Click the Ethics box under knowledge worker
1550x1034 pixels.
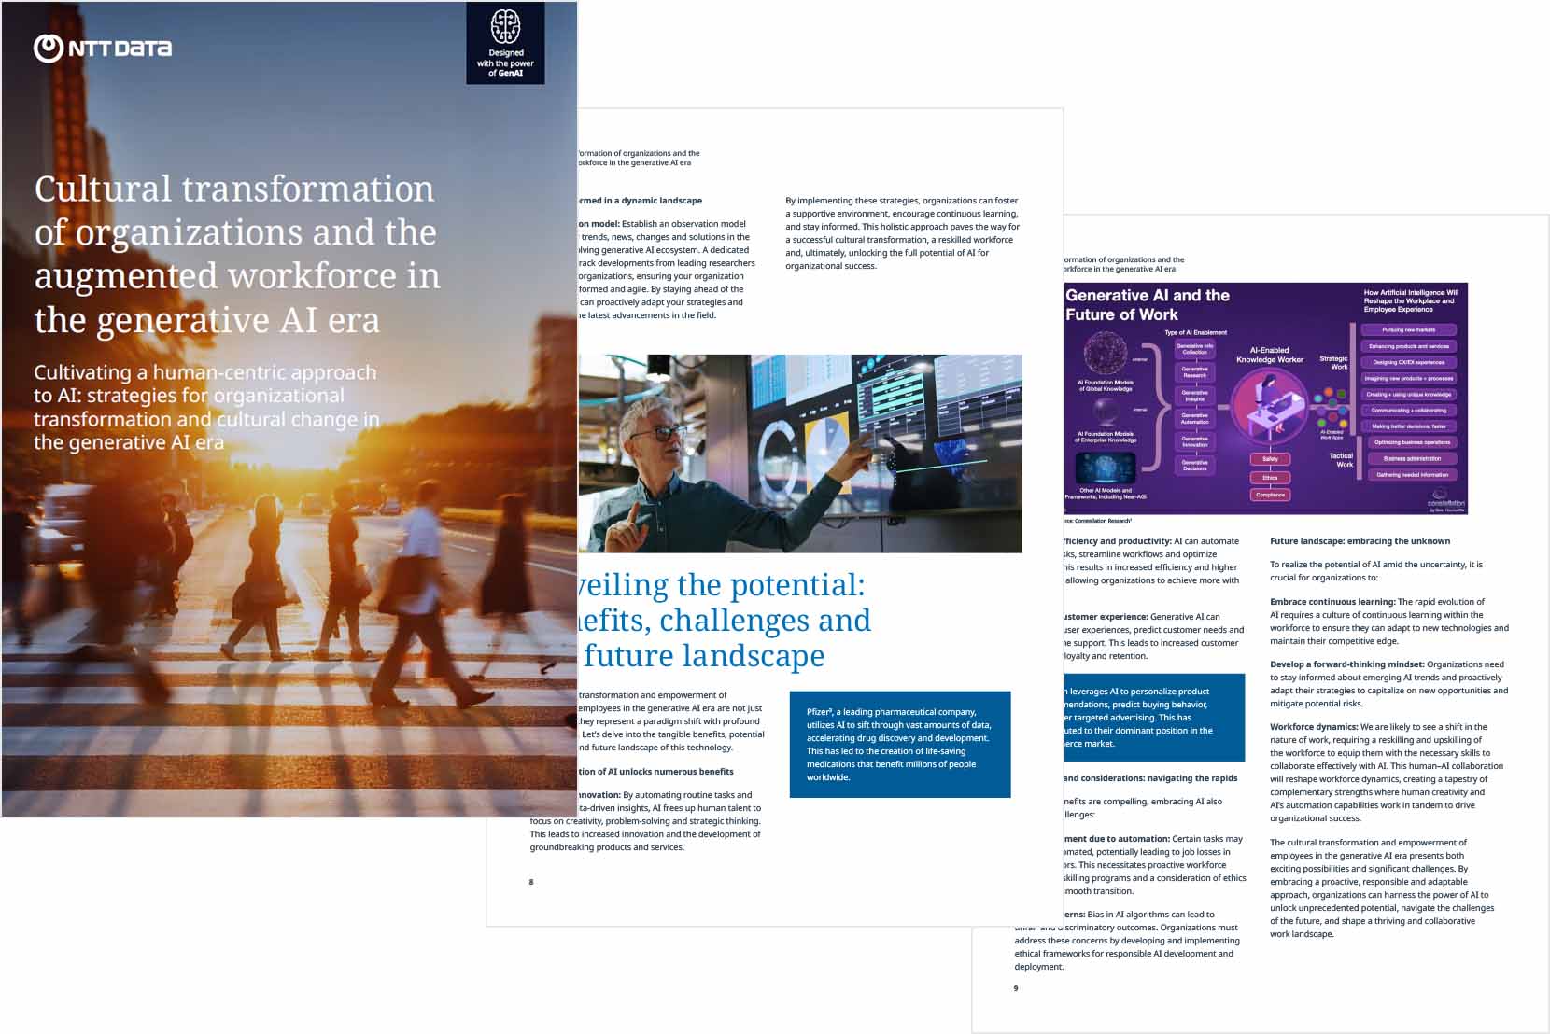click(x=1270, y=478)
